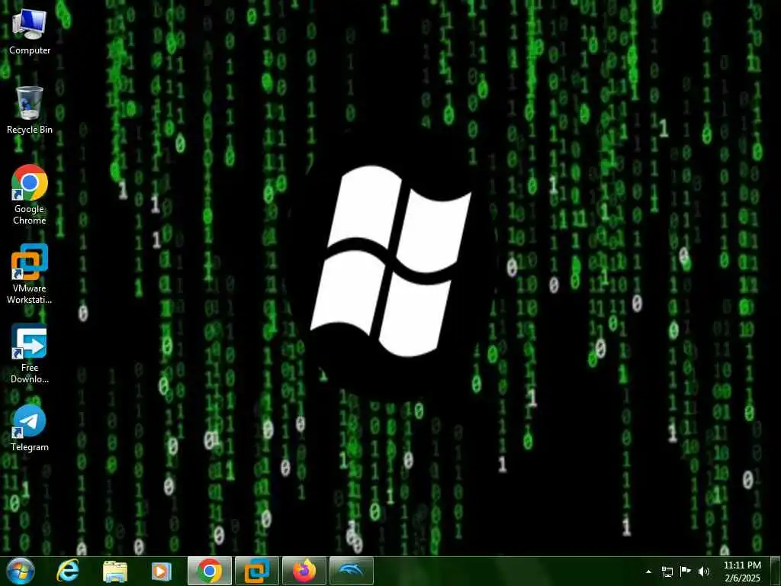This screenshot has height=586, width=781.
Task: Open the volume speaker icon
Action: click(704, 572)
